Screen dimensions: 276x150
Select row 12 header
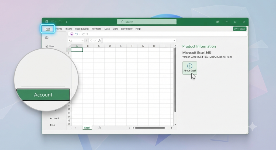(69, 109)
